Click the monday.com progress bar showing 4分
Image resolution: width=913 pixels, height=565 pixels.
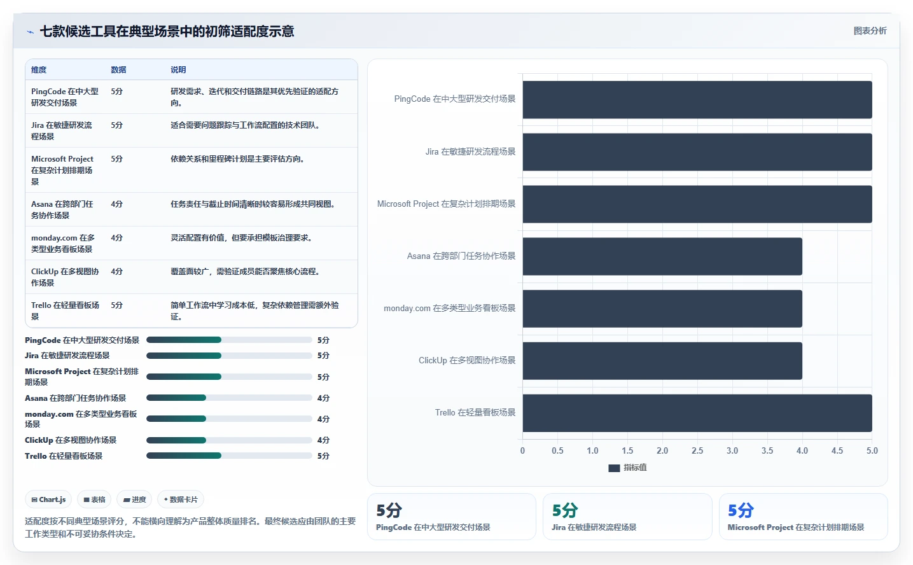tap(229, 419)
